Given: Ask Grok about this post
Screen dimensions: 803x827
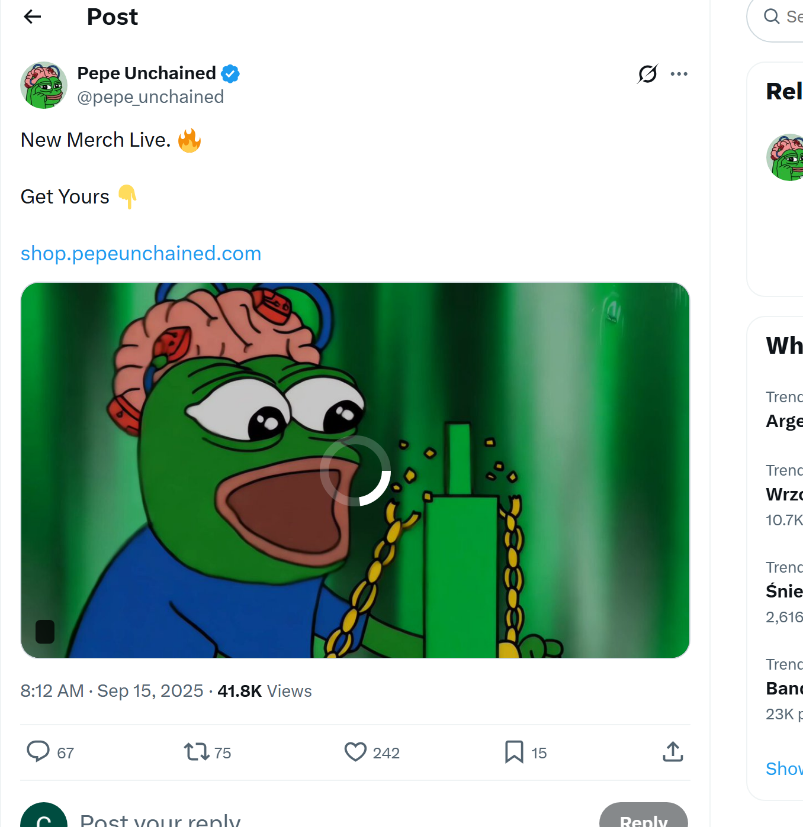Looking at the screenshot, I should point(647,73).
